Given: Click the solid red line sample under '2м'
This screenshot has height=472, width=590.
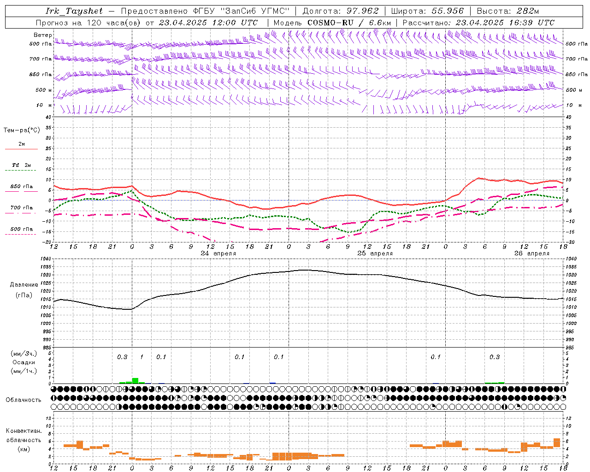Looking at the screenshot, I should [x=21, y=149].
